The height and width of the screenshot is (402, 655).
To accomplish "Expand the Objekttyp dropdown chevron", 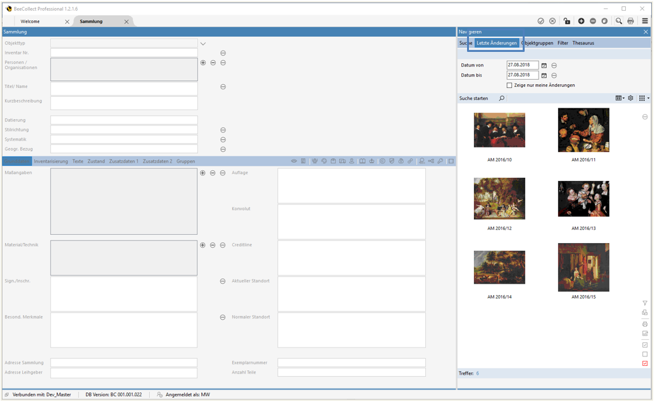I will (203, 44).
